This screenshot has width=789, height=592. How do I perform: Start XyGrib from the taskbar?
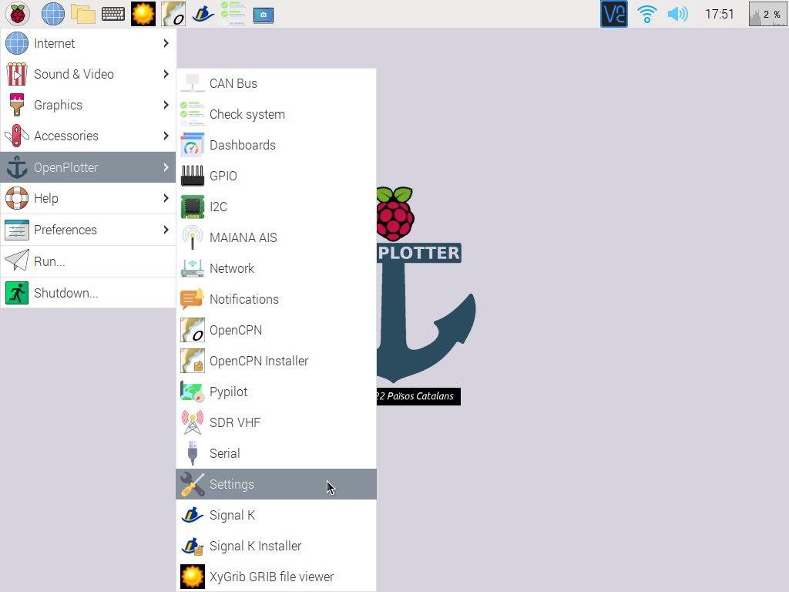pyautogui.click(x=143, y=13)
